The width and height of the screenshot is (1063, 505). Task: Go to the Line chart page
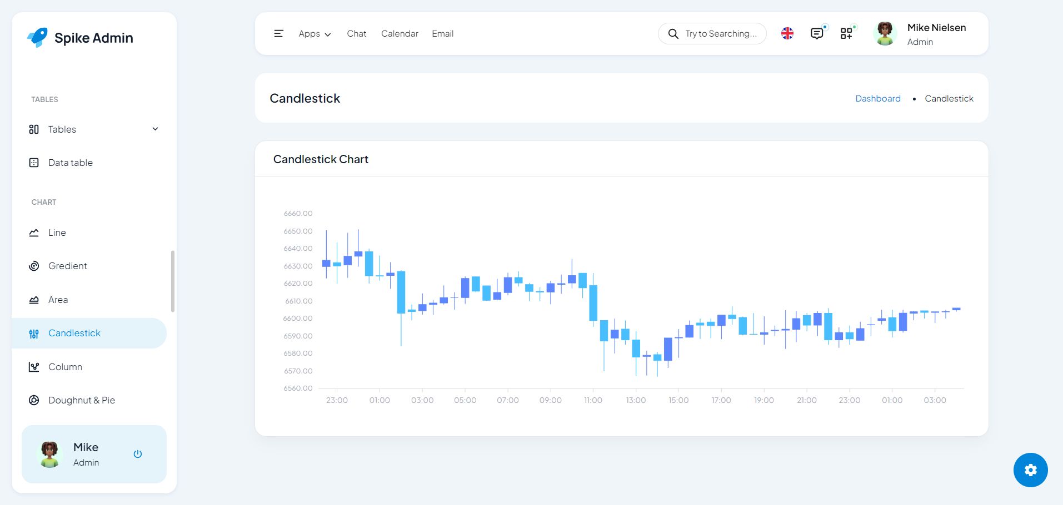(57, 233)
